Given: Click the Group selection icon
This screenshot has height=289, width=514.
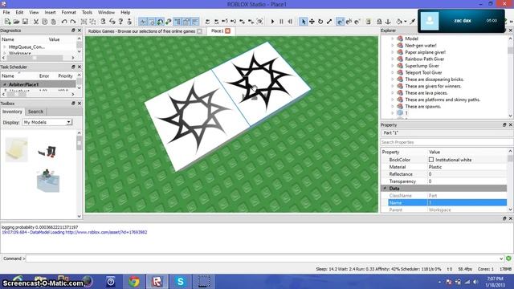Looking at the screenshot, I should 84,22.
